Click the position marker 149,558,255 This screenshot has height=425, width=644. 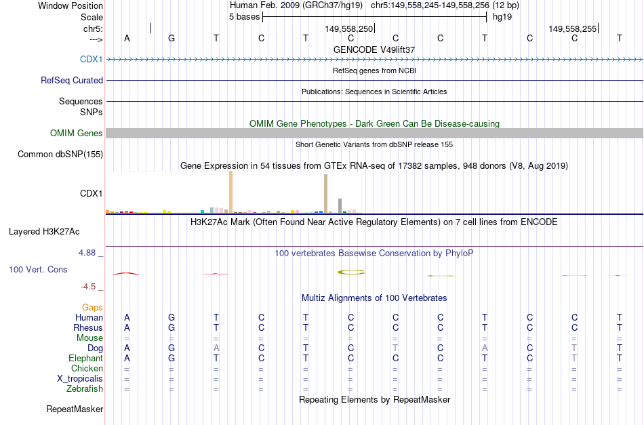coord(573,28)
